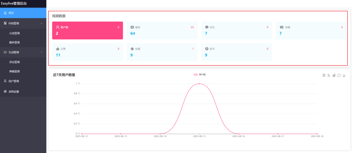Screen dimensions: 352x153
Task: Click the chart restore/refresh icon
Action: pos(339,75)
